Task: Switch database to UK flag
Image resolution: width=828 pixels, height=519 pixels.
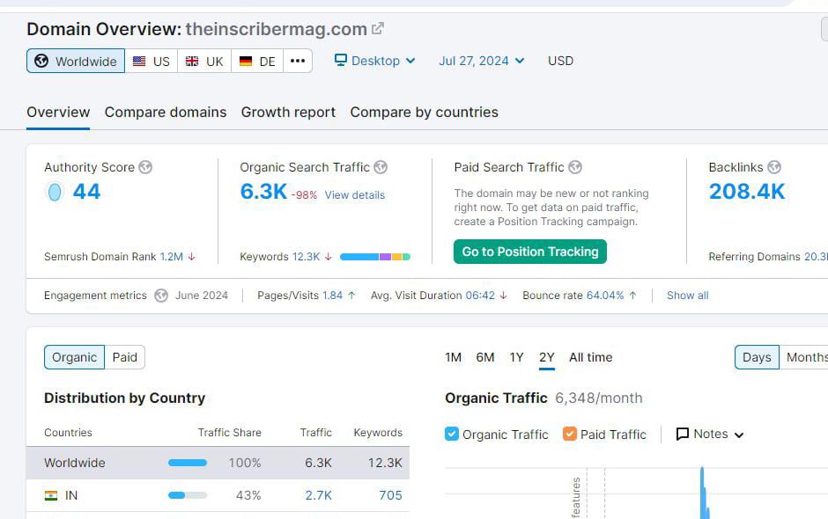Action: tap(204, 62)
